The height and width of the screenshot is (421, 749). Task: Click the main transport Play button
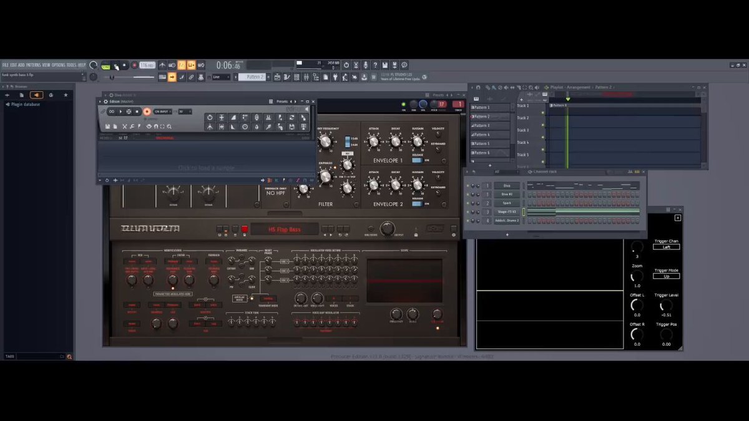(116, 65)
